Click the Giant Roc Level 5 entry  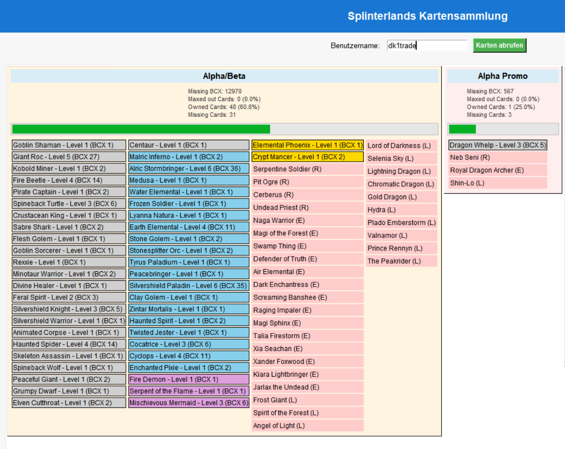coord(69,157)
